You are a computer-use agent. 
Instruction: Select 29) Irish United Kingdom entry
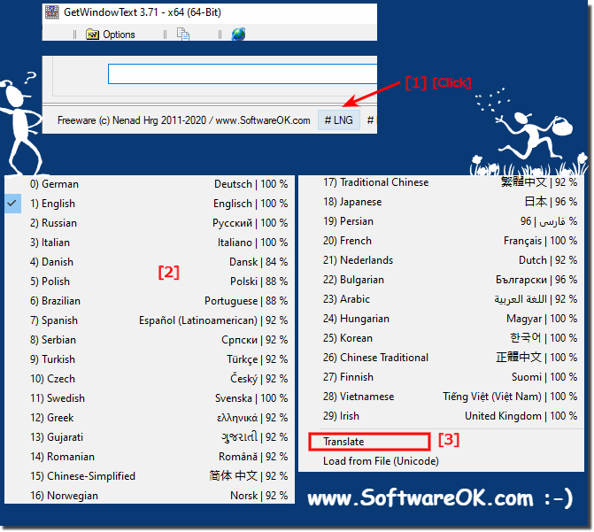tap(442, 416)
